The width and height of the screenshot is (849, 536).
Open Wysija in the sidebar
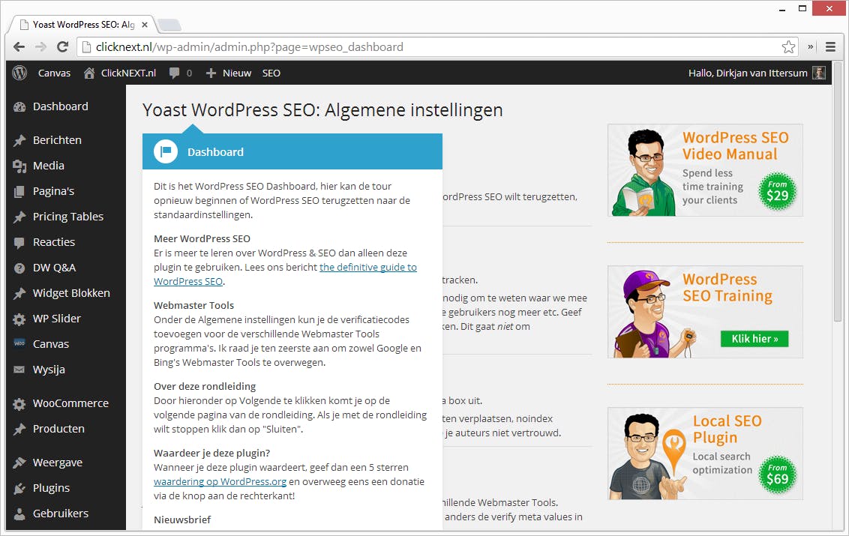[x=49, y=370]
